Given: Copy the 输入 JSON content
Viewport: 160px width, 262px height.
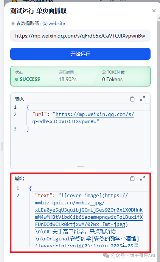Looking at the screenshot, I should (132, 99).
